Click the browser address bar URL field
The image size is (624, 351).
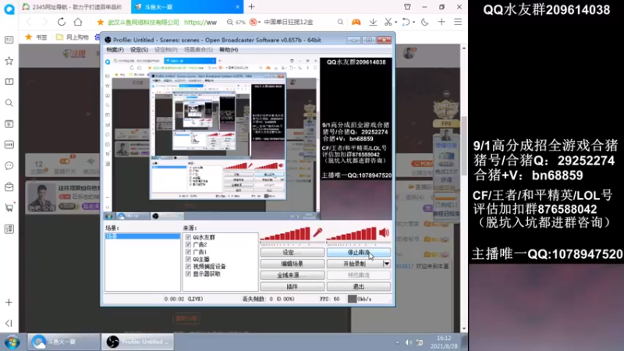(200, 23)
